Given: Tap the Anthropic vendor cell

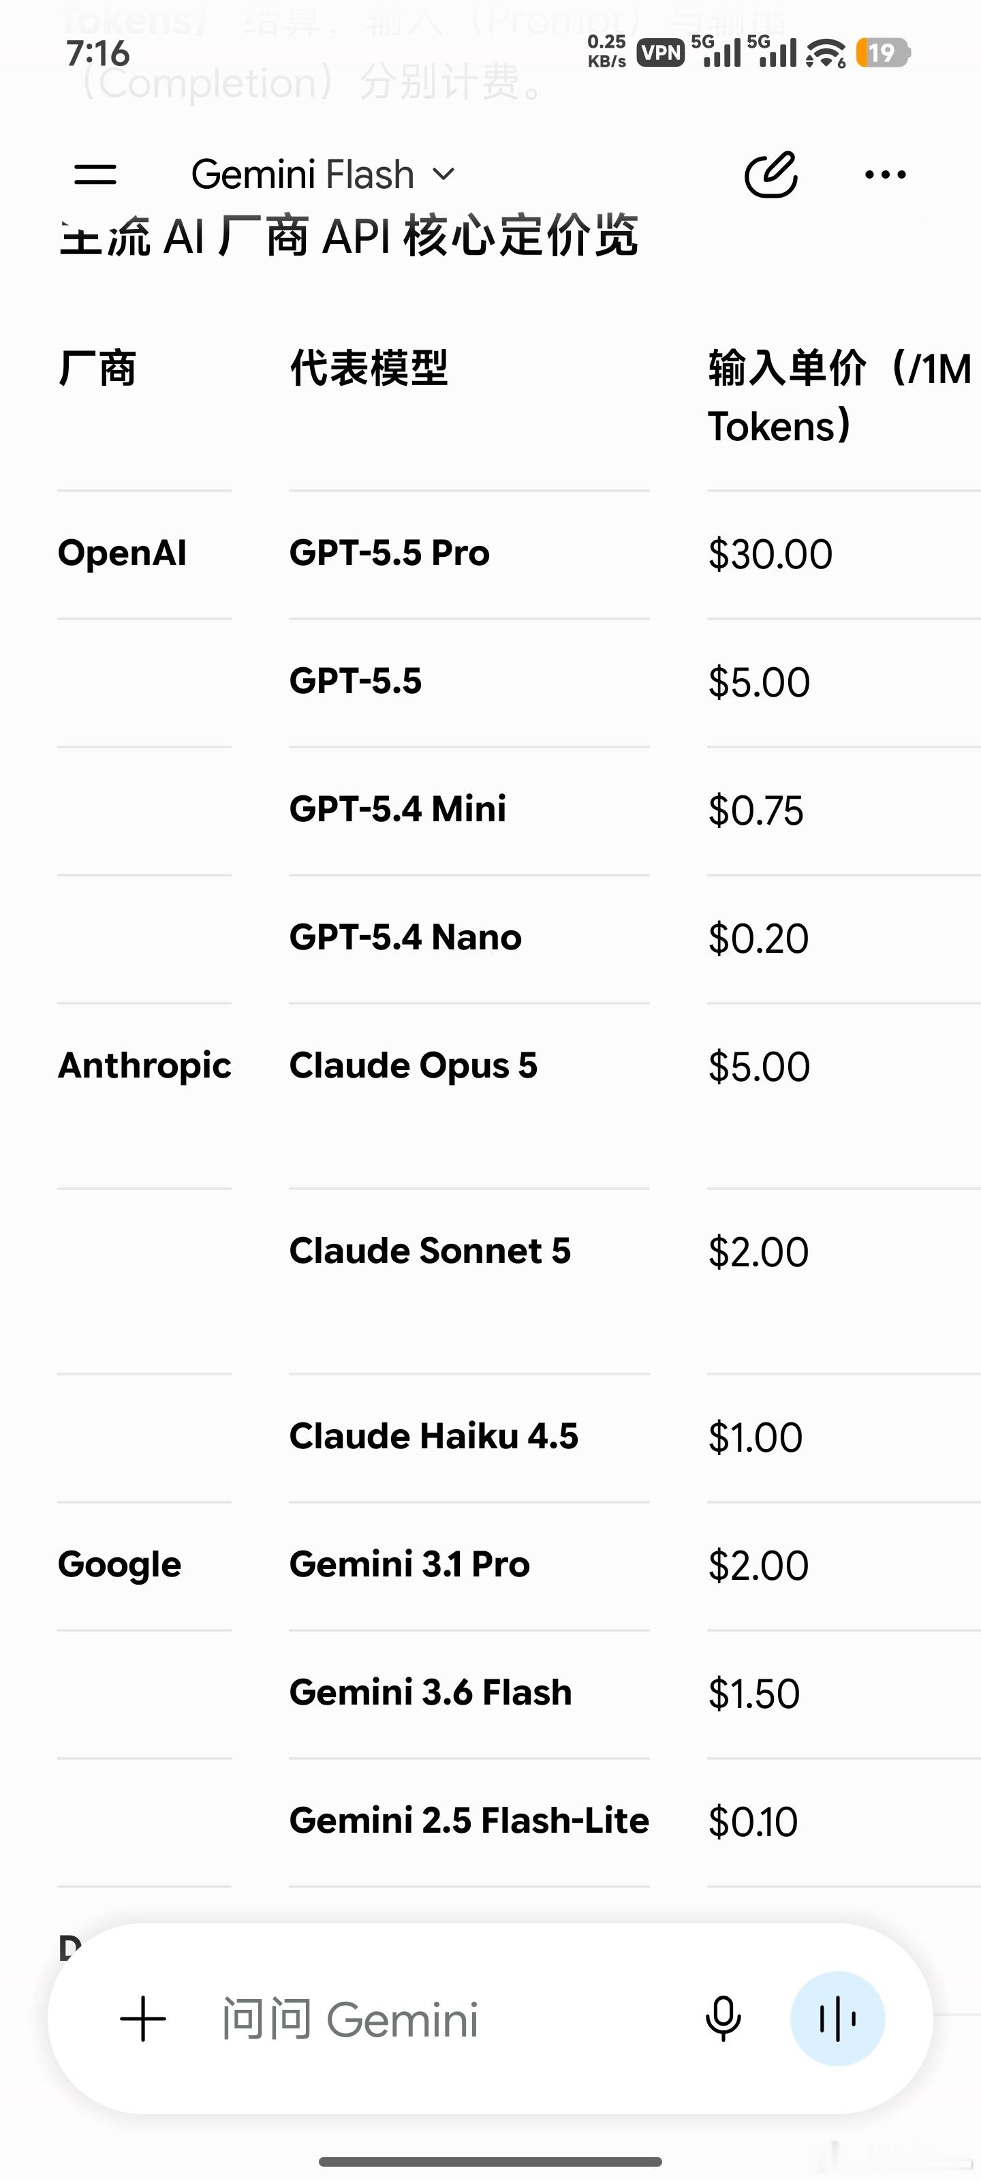Looking at the screenshot, I should (144, 1065).
